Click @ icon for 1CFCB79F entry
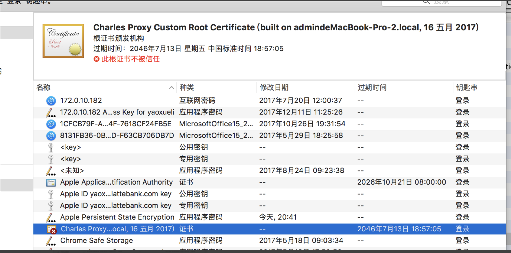The width and height of the screenshot is (511, 253). [51, 124]
